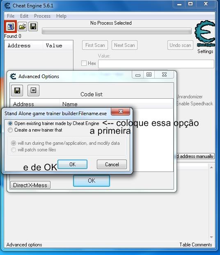Open the File menu
Image resolution: width=220 pixels, height=255 pixels.
tap(11, 16)
